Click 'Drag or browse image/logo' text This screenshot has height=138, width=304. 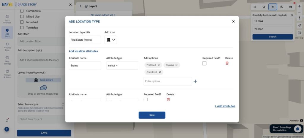(x=43, y=94)
